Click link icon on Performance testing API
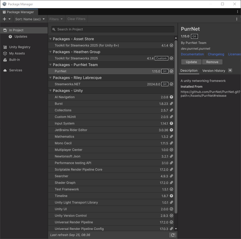Screen dimensions: 241x239 (171, 163)
